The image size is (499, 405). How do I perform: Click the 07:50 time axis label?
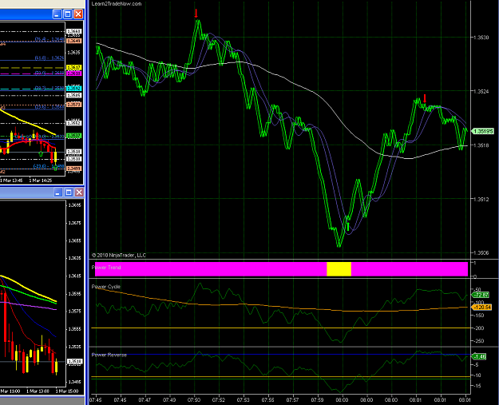[x=194, y=399]
